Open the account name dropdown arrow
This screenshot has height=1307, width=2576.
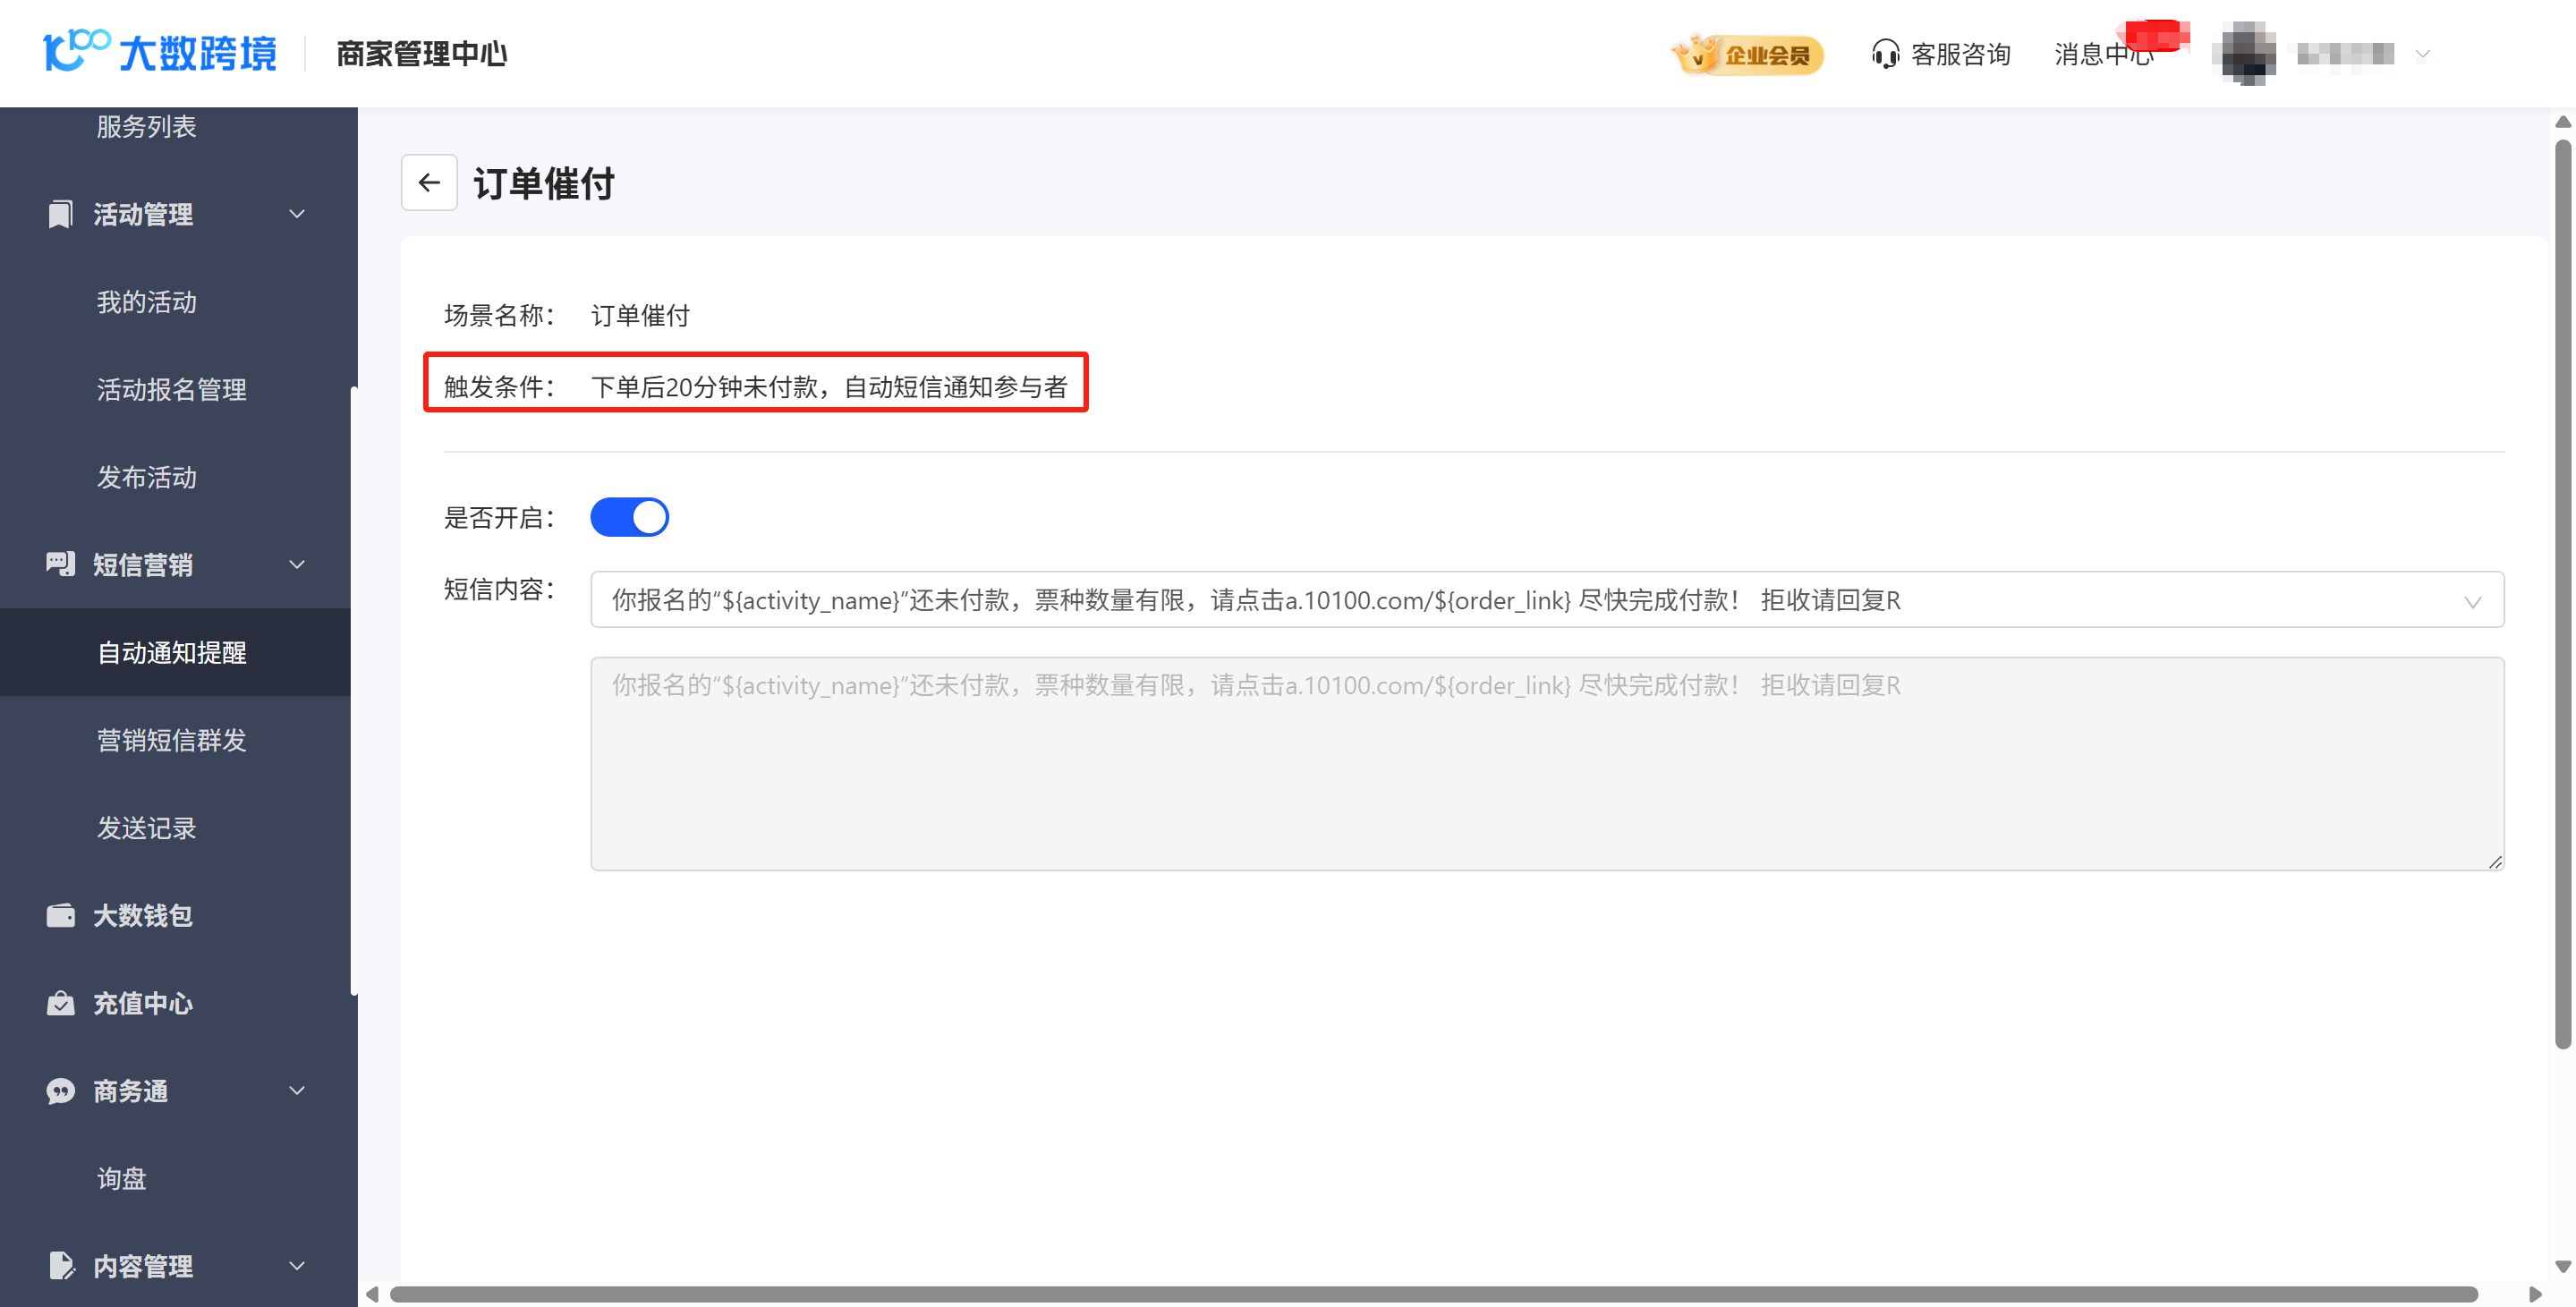point(2422,54)
